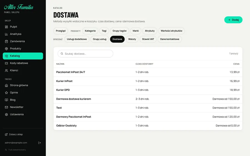Open Zamówienia in the sidebar
This screenshot has width=250, height=156.
pos(23,41)
